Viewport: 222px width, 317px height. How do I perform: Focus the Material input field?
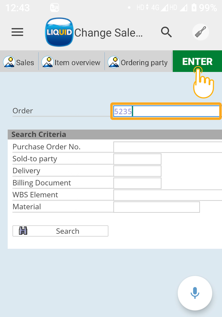tap(156, 207)
